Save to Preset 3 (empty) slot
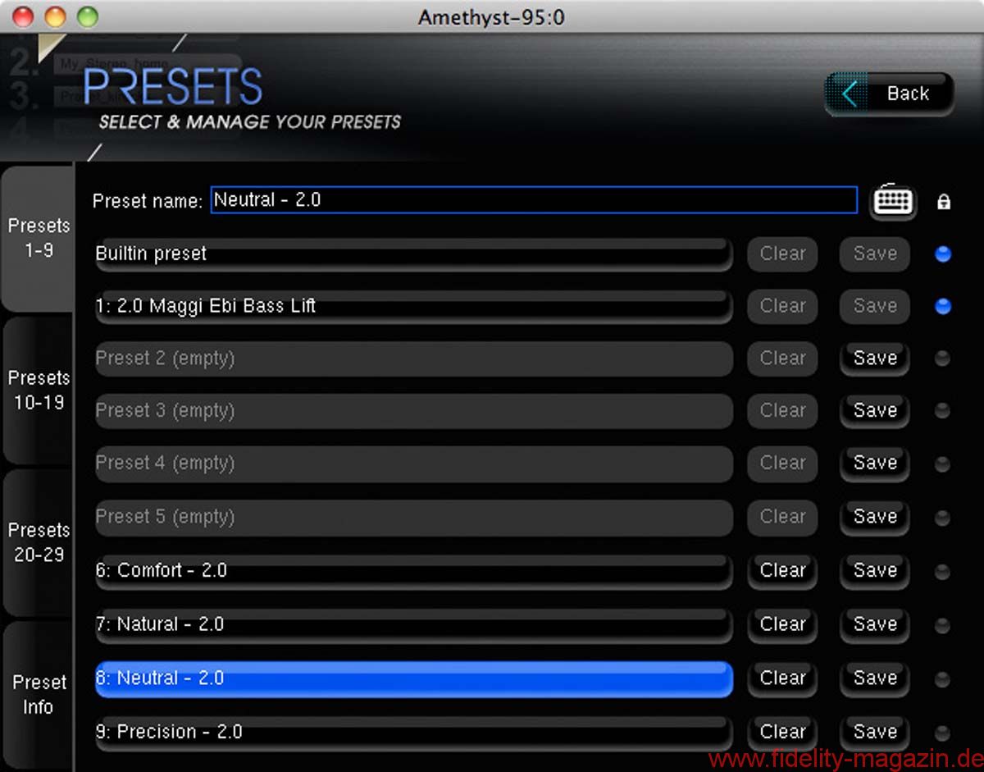 tap(875, 411)
